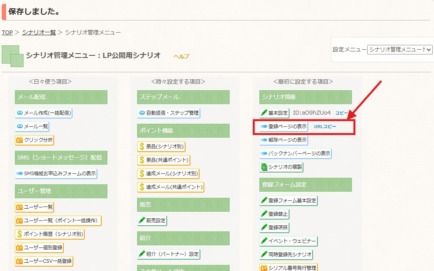
Task: Go to TOP breadcrumb link
Action: coord(7,32)
